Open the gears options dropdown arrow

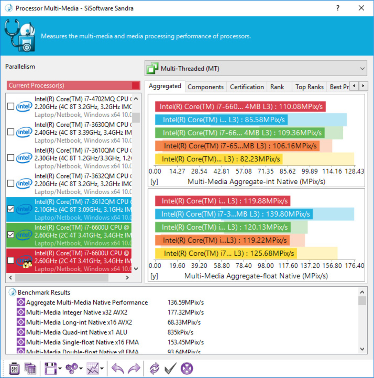[x=81, y=368]
